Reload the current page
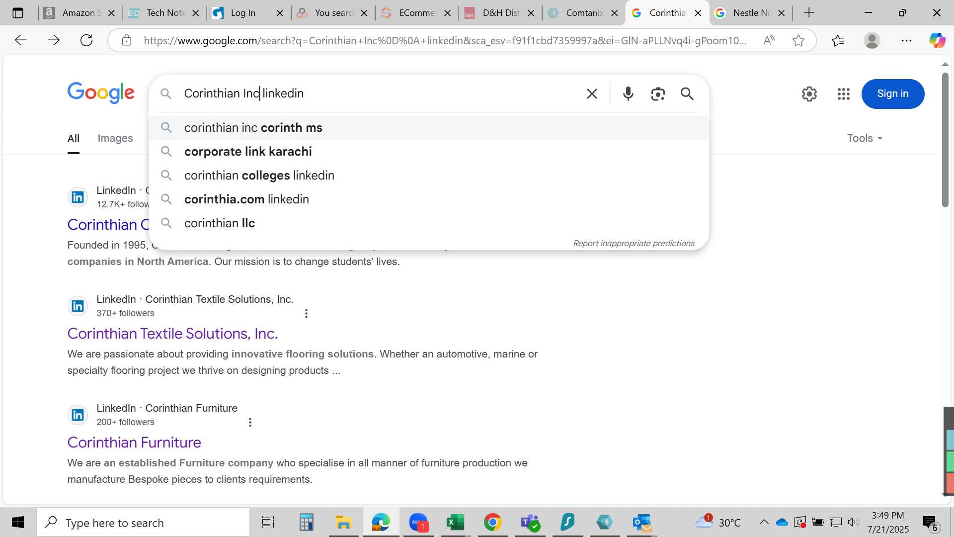The image size is (954, 537). (86, 40)
